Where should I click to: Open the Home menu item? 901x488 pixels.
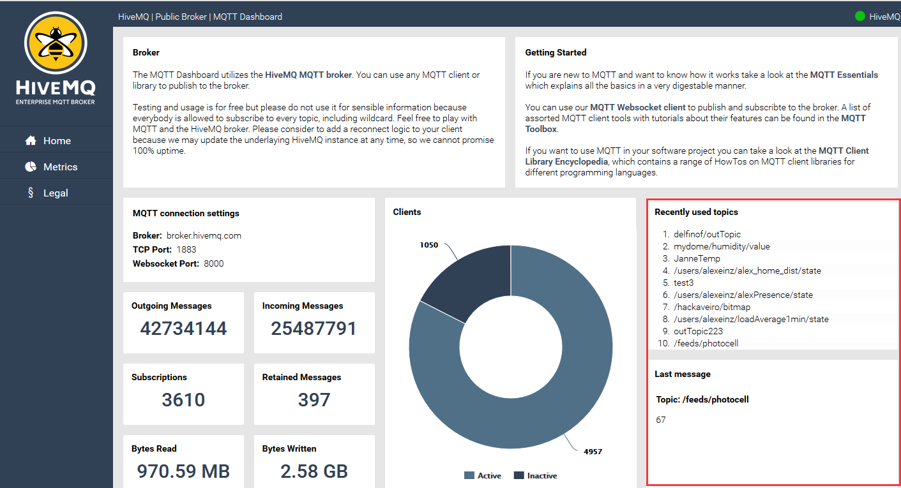pos(56,140)
